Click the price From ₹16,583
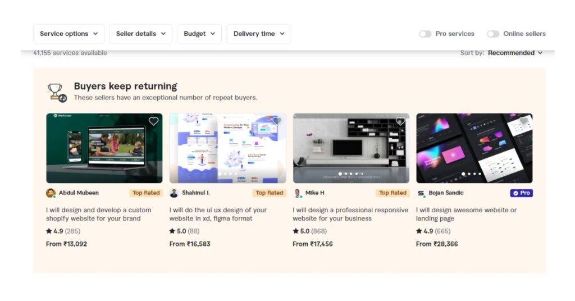 [x=190, y=244]
